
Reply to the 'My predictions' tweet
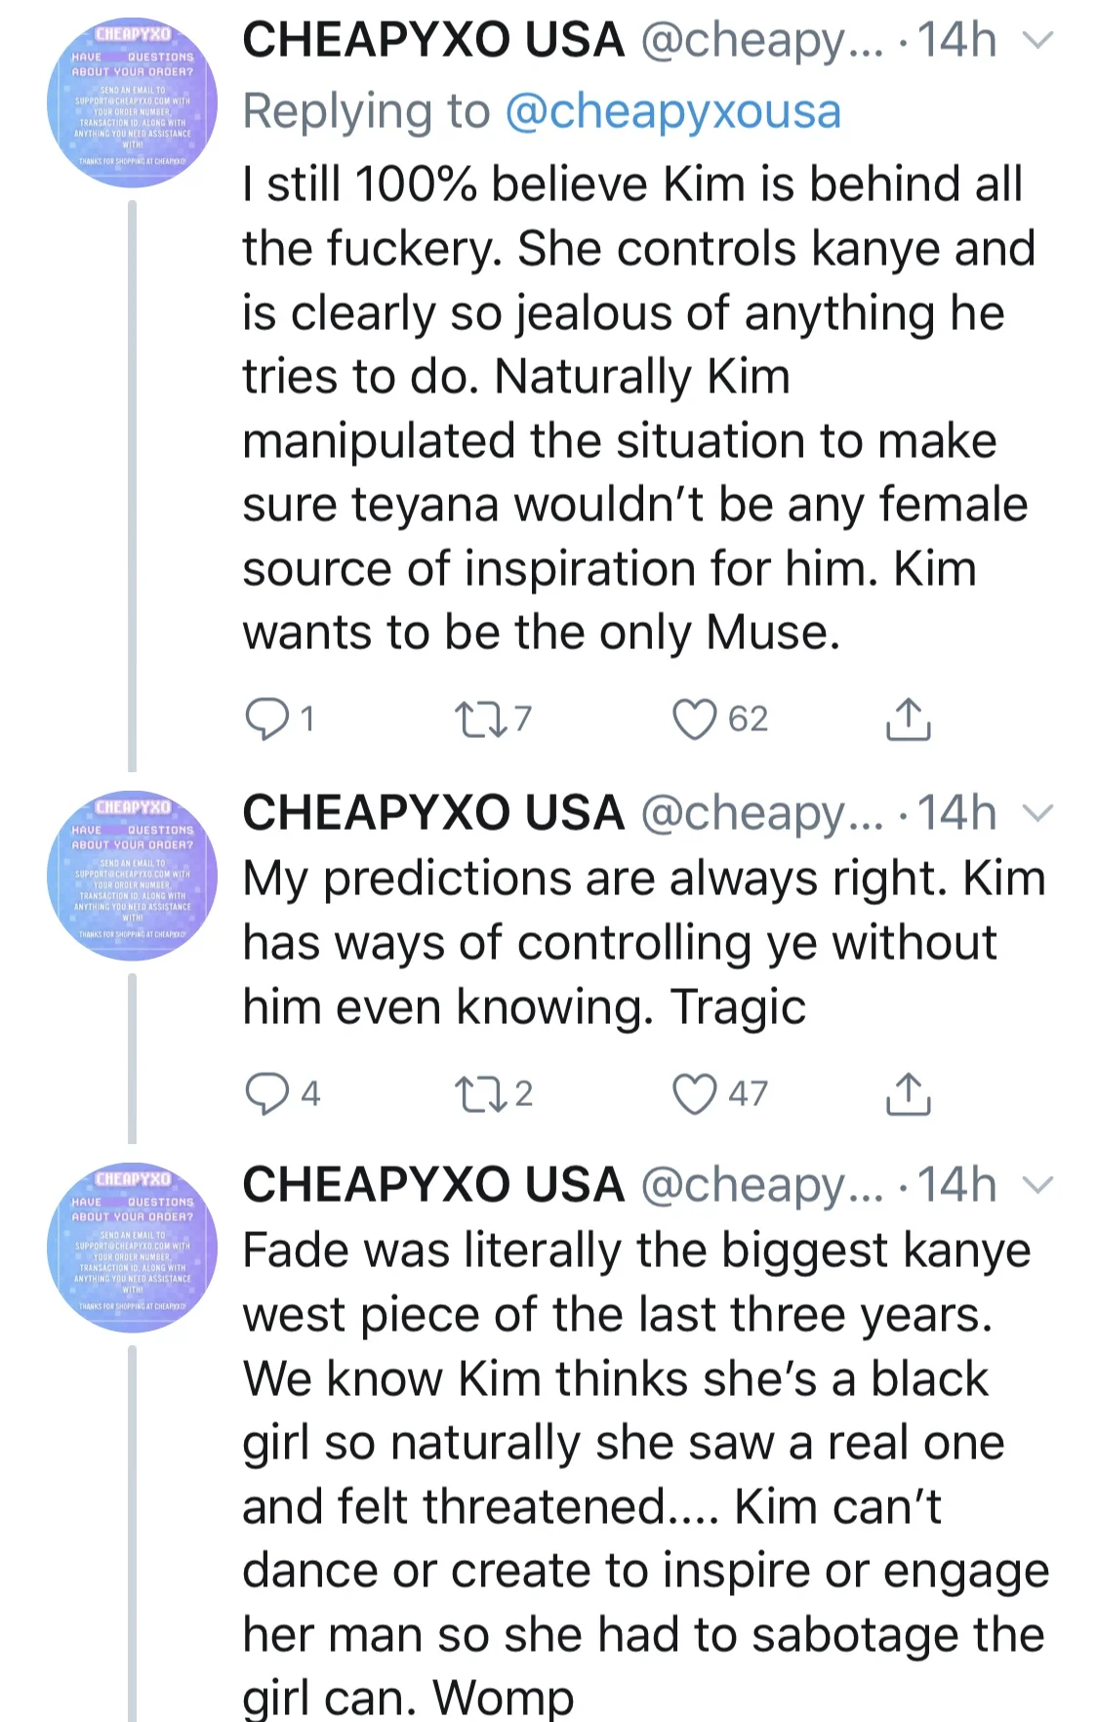pos(265,1093)
